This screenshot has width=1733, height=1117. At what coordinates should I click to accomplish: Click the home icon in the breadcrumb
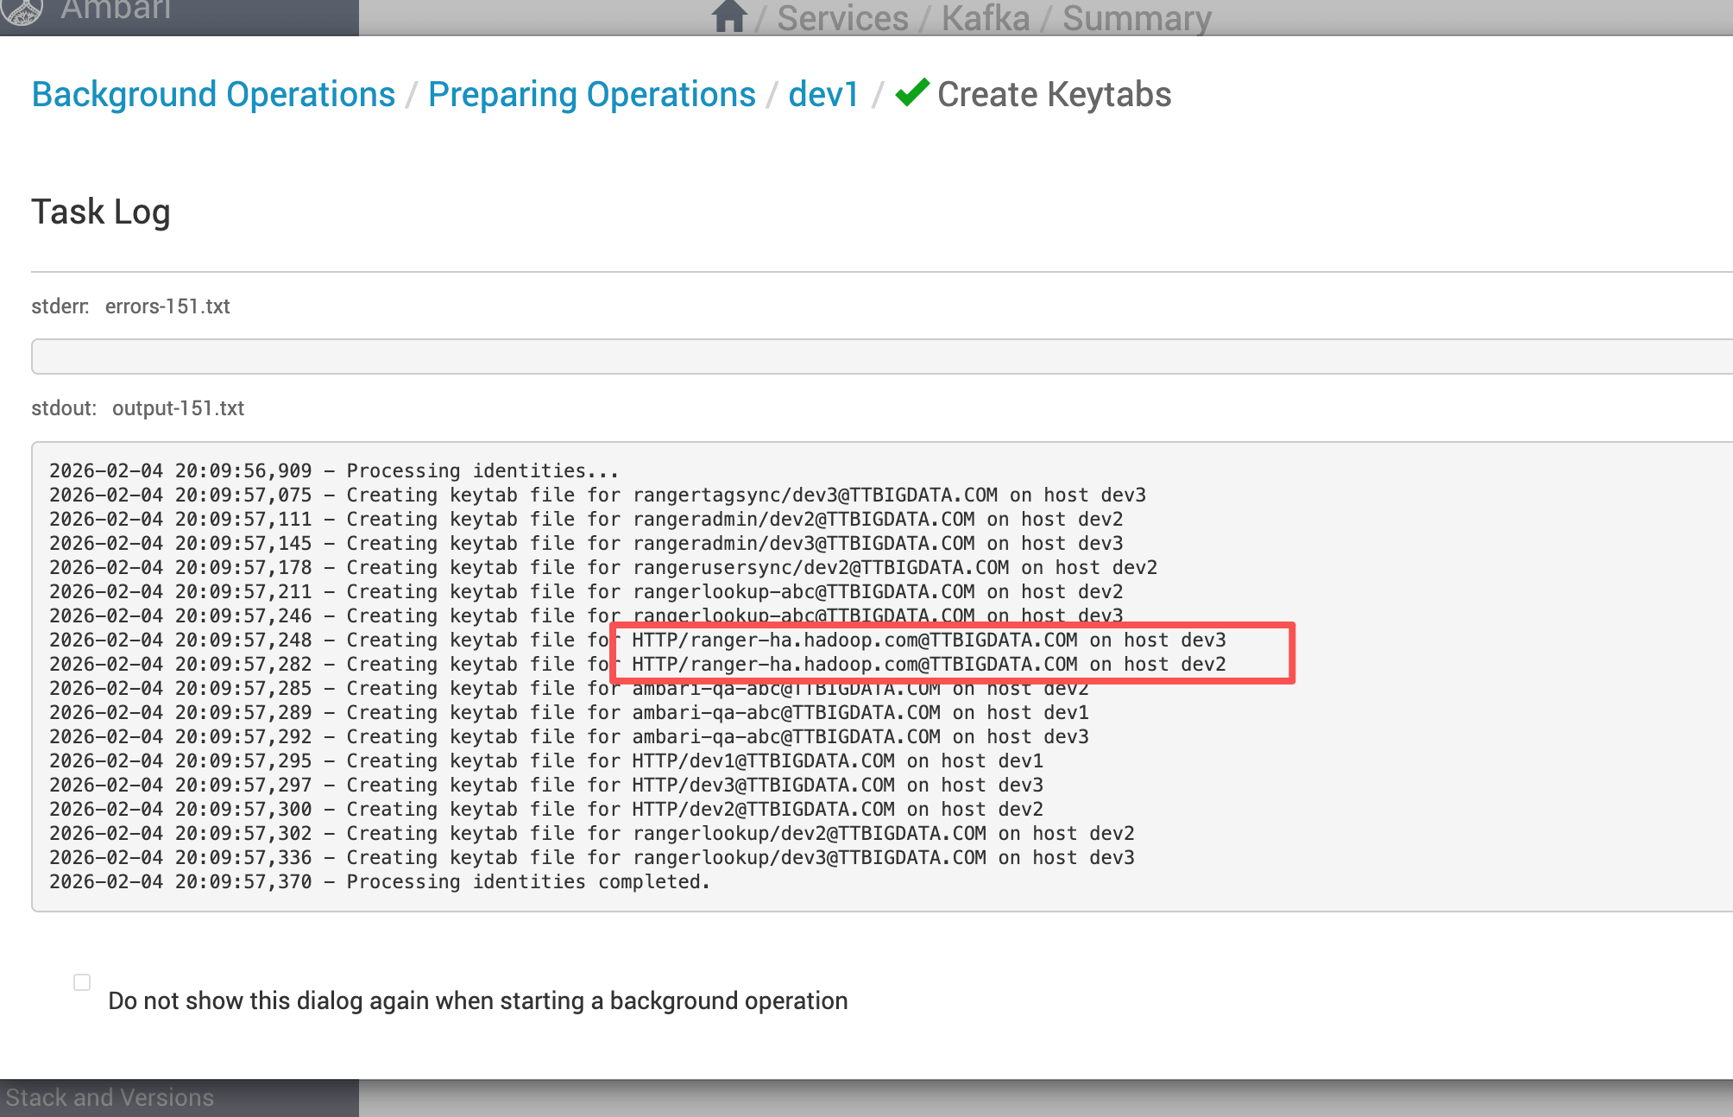click(729, 16)
